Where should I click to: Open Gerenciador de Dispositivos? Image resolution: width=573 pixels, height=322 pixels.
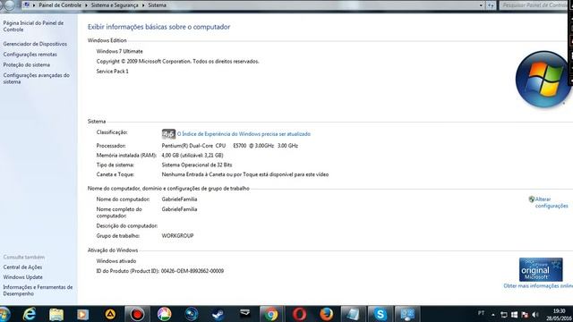pos(35,44)
